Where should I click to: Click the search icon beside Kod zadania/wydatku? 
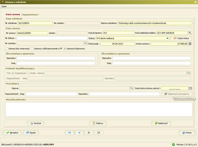coord(190,33)
